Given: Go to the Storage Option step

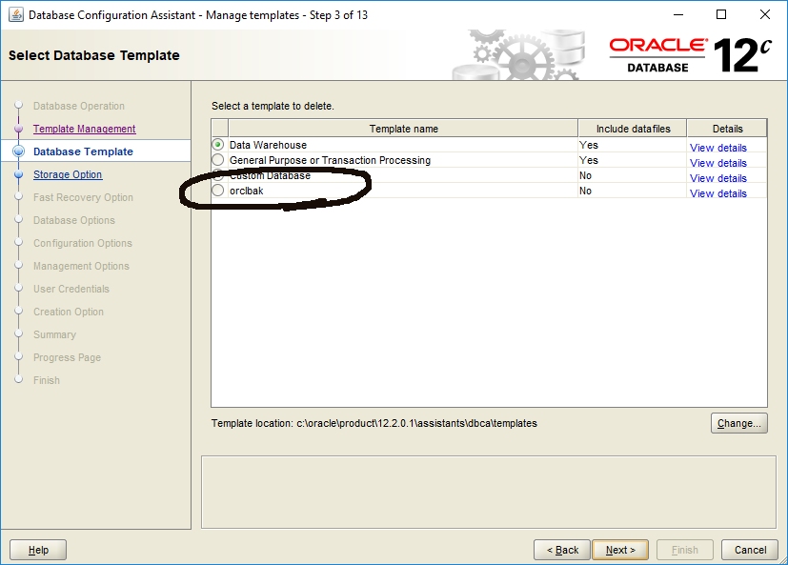Looking at the screenshot, I should coord(68,174).
